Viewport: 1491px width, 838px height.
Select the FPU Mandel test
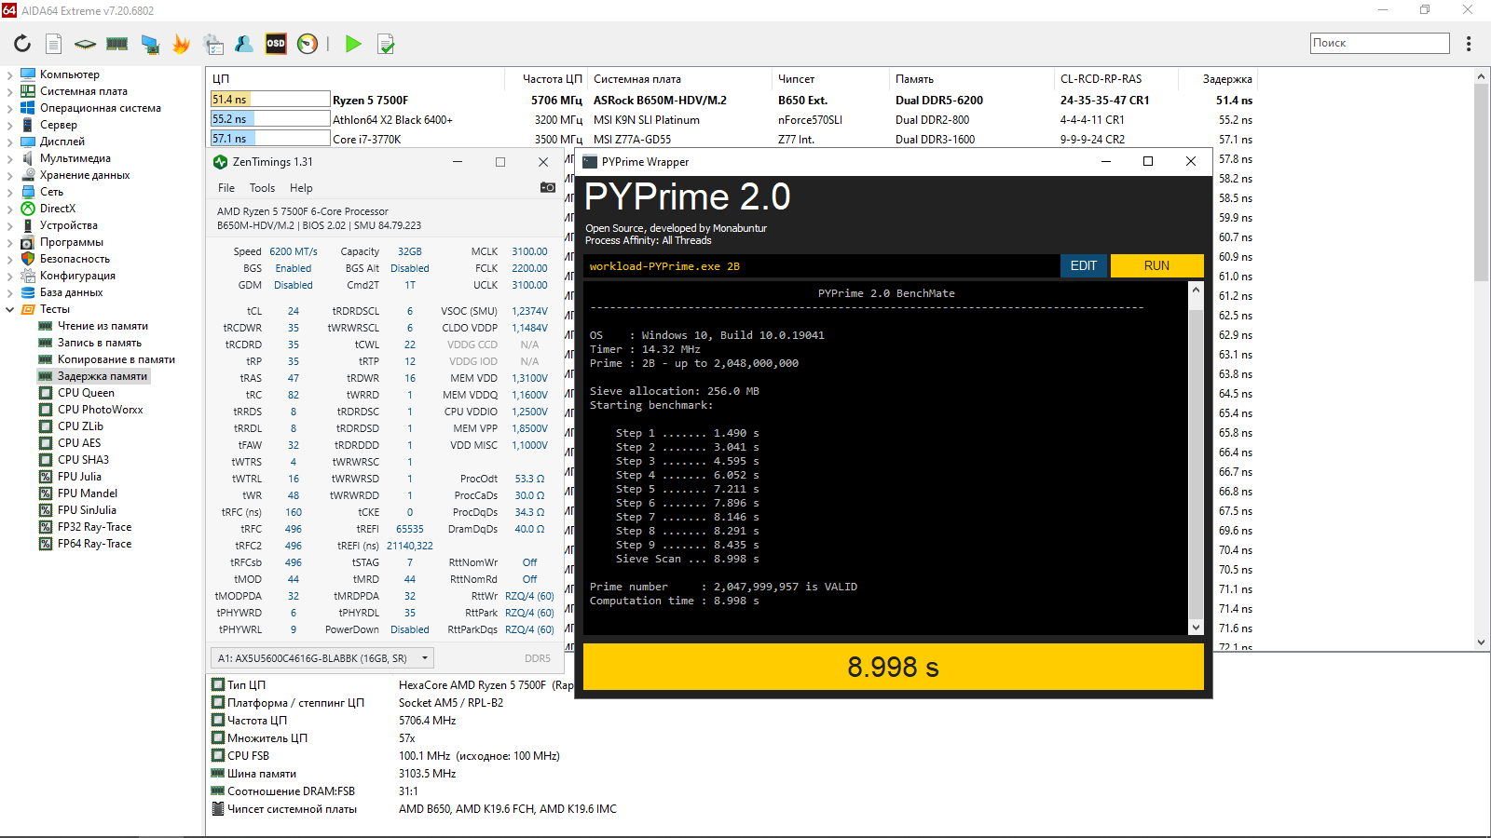(x=88, y=493)
